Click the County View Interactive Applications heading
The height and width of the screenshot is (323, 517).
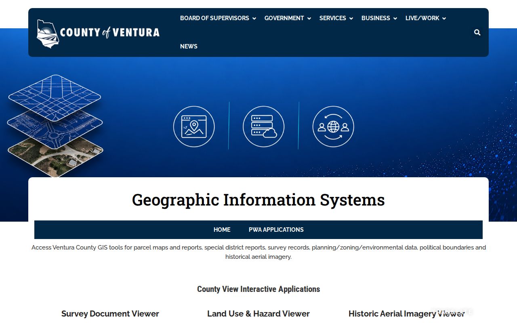258,289
